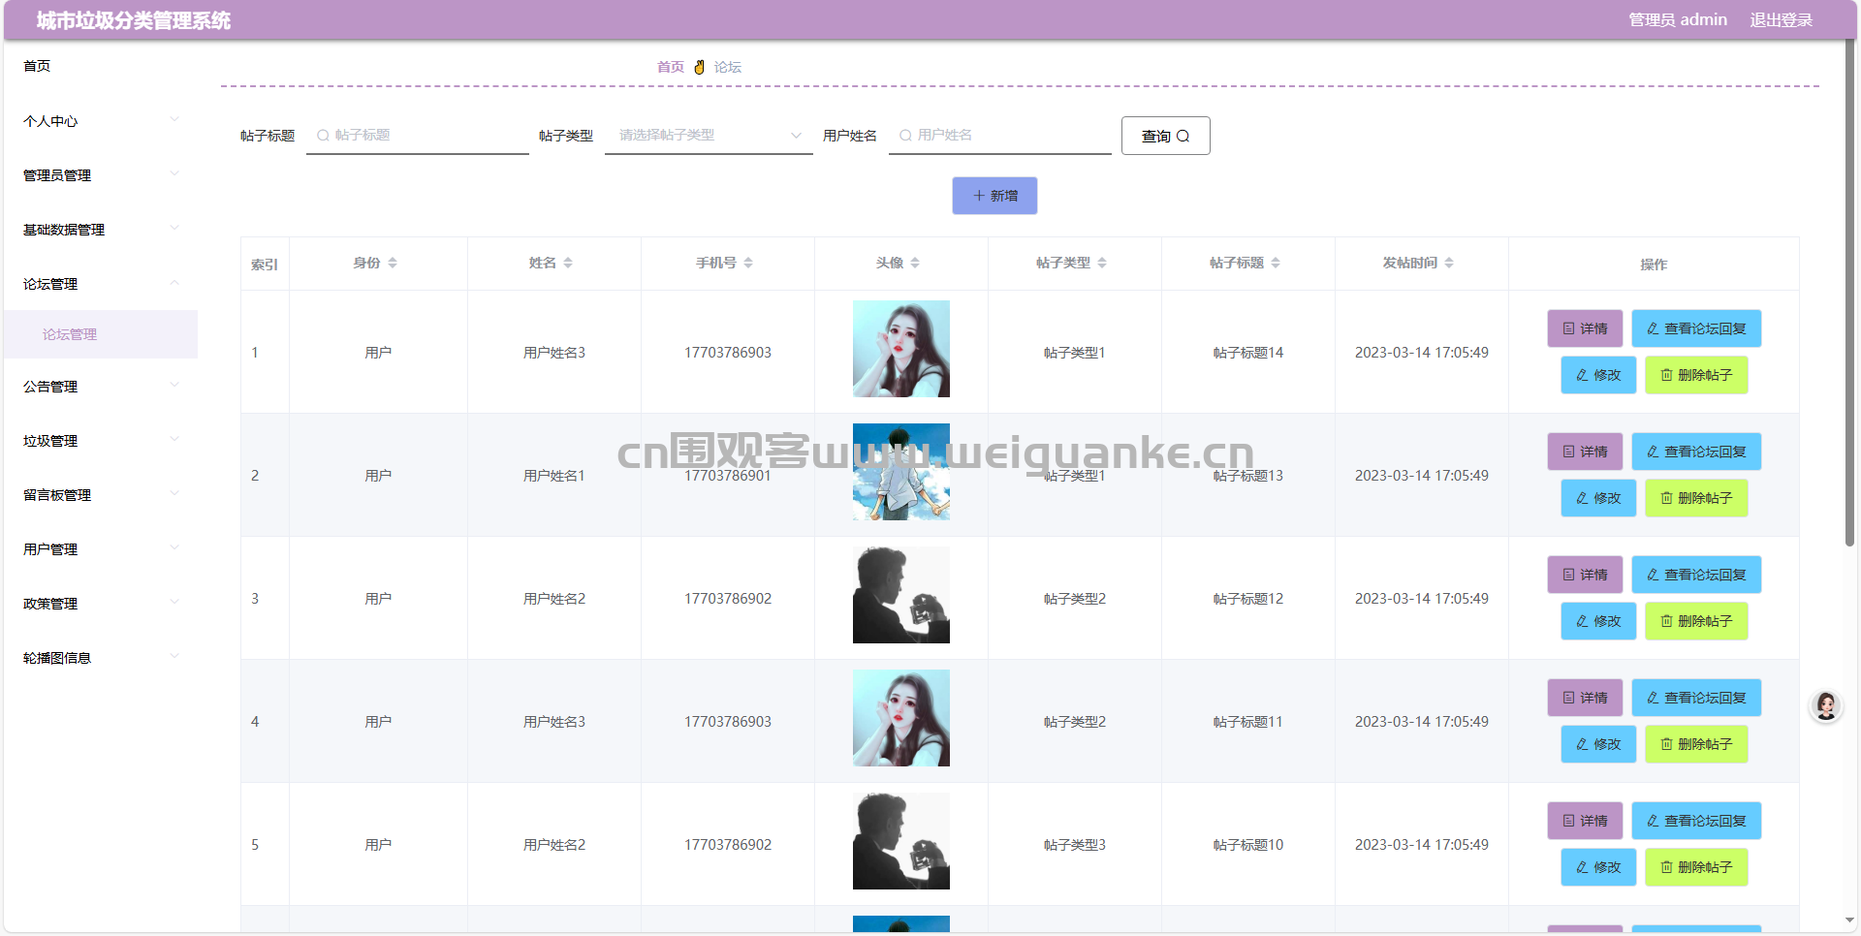Focus the 用户姓名 search input

click(x=1000, y=136)
